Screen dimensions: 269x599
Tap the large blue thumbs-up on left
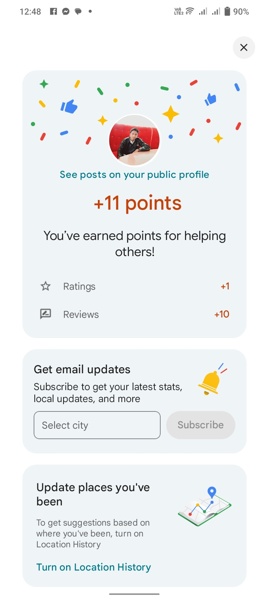click(69, 106)
